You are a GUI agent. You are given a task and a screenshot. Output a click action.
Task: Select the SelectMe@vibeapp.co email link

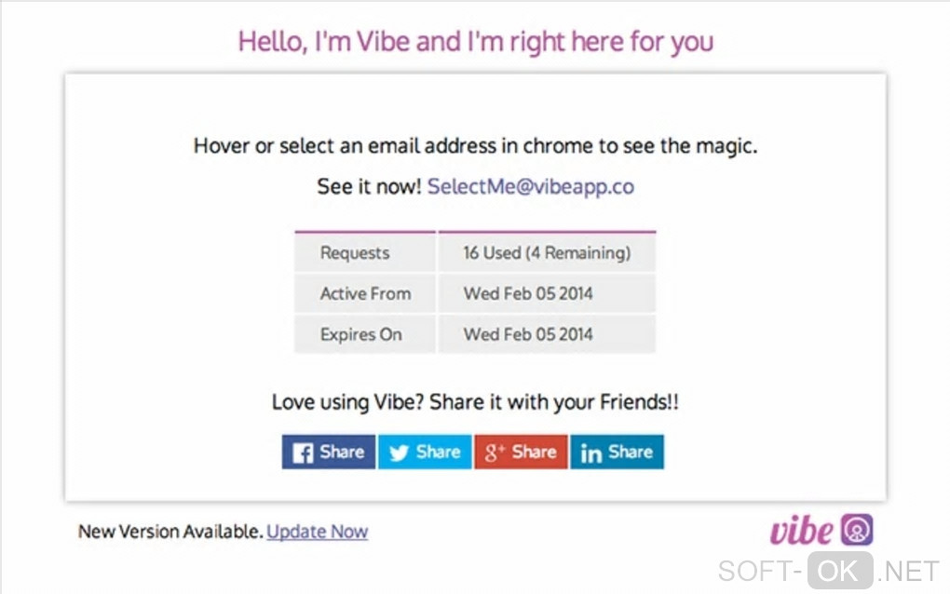coord(530,186)
